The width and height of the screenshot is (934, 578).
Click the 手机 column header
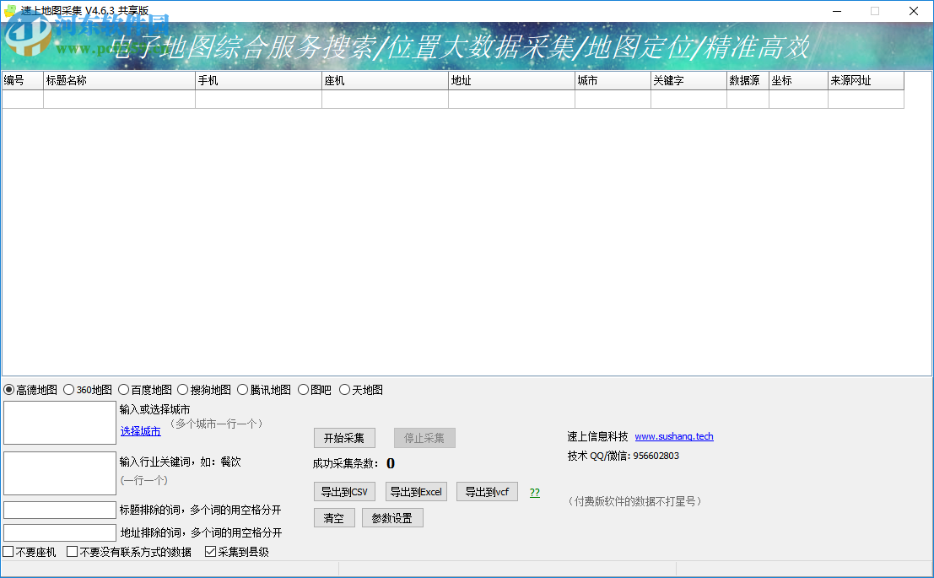tap(257, 80)
